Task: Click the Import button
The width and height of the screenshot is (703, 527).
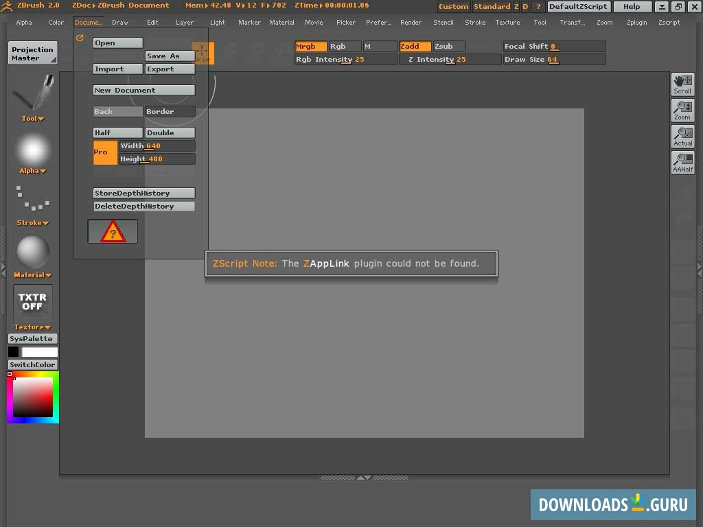Action: [118, 69]
